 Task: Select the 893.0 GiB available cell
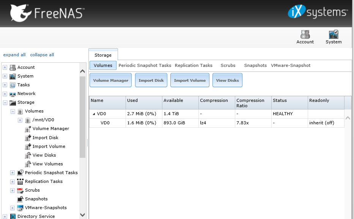pos(180,123)
